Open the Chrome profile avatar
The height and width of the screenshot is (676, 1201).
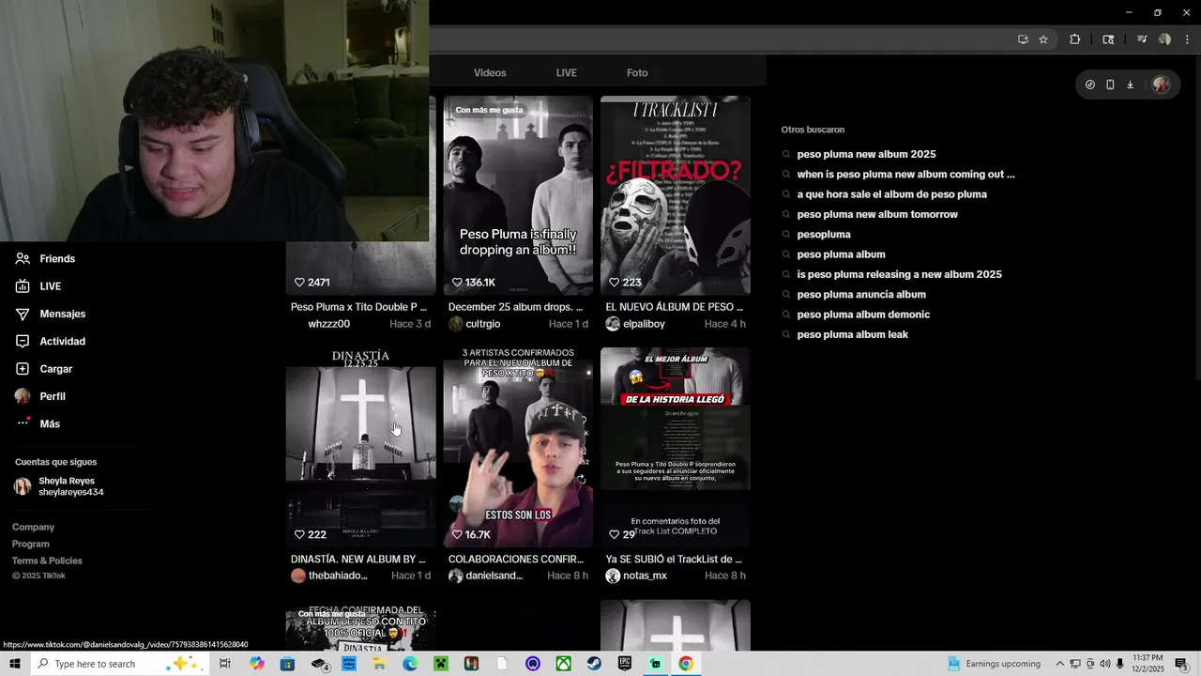point(1164,39)
